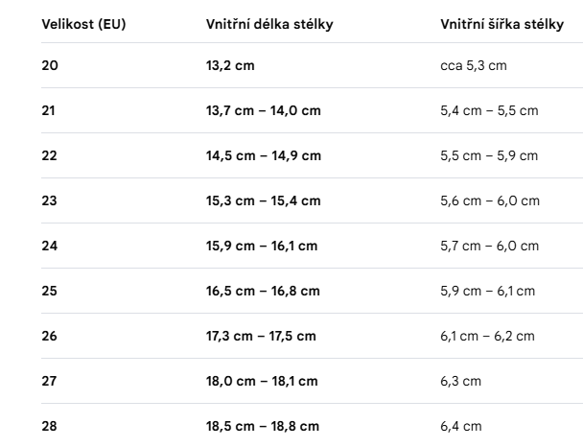Select the size 24 row label

(x=50, y=246)
